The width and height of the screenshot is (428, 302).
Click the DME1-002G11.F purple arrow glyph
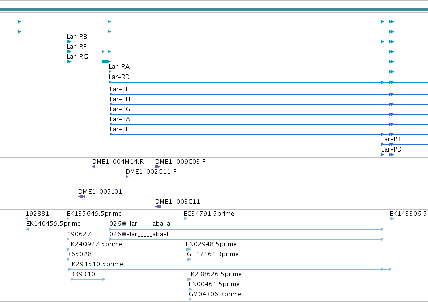point(127,177)
